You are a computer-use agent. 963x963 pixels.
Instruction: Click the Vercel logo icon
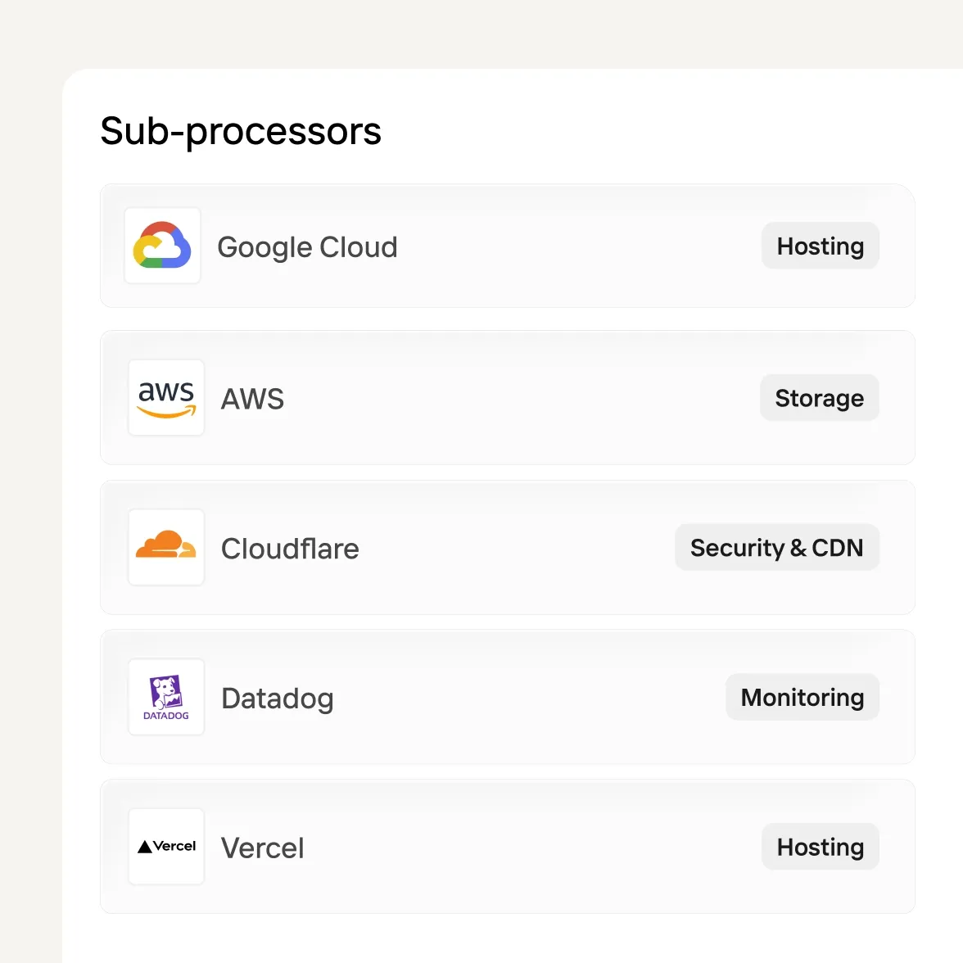(x=165, y=847)
